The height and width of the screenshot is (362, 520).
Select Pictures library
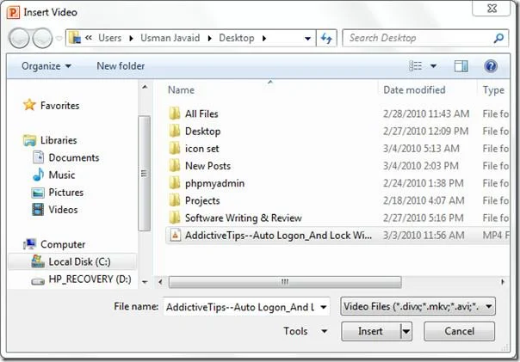(65, 192)
